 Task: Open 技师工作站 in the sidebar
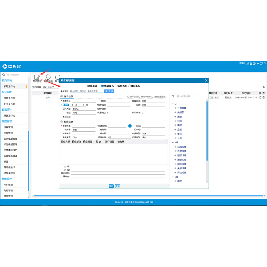coord(9,98)
